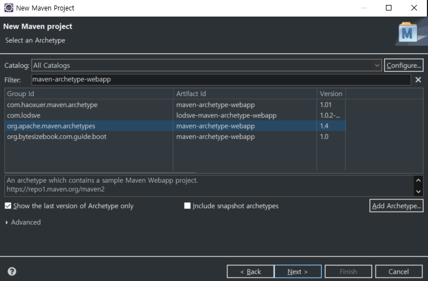This screenshot has width=428, height=281.
Task: Open the dialog help question mark icon
Action: (12, 271)
